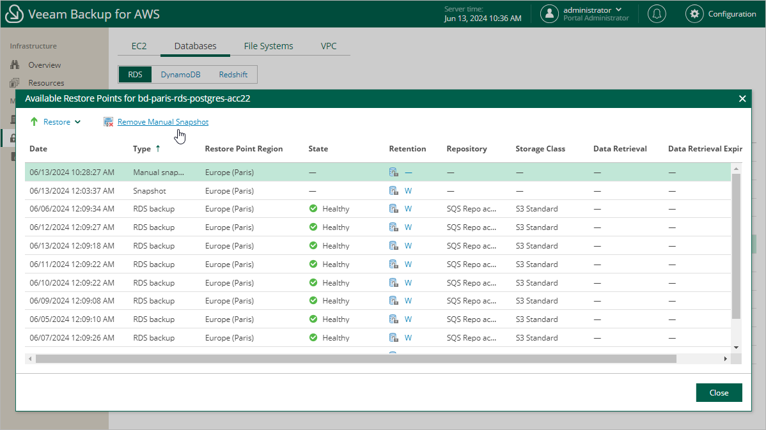Select the RDS sub-tab
This screenshot has width=766, height=430.
tap(135, 75)
